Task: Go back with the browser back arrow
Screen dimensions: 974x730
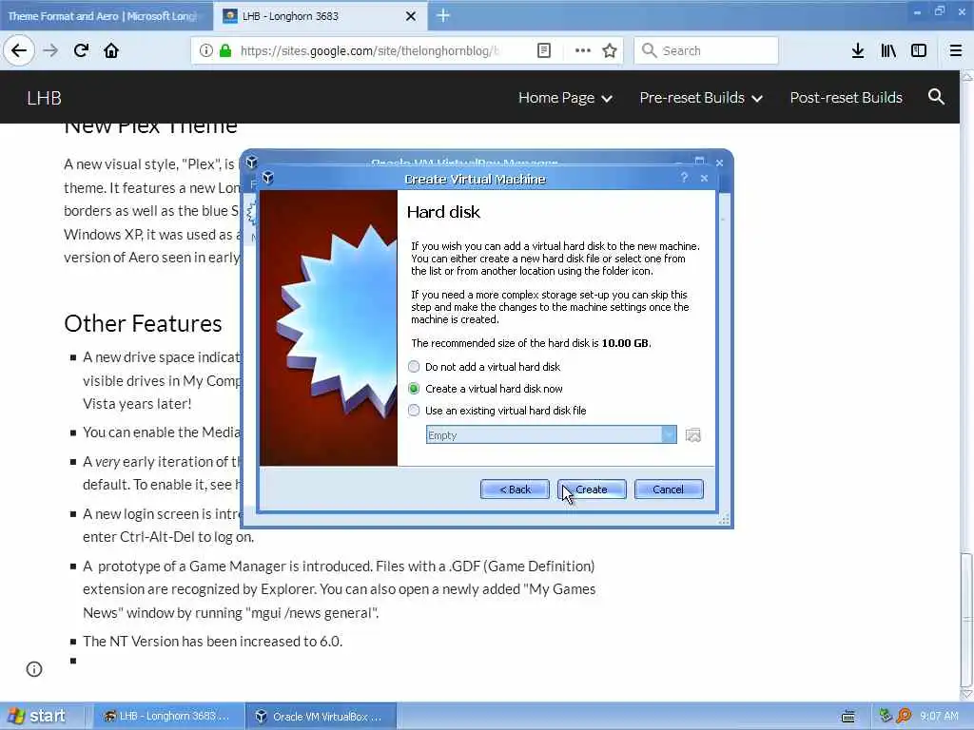Action: tap(19, 50)
